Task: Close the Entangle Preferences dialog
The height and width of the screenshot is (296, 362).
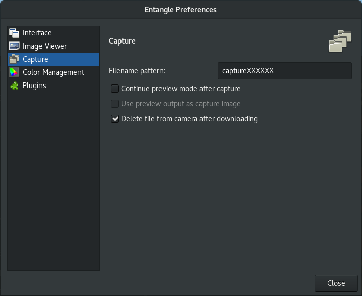Action: tap(336, 283)
